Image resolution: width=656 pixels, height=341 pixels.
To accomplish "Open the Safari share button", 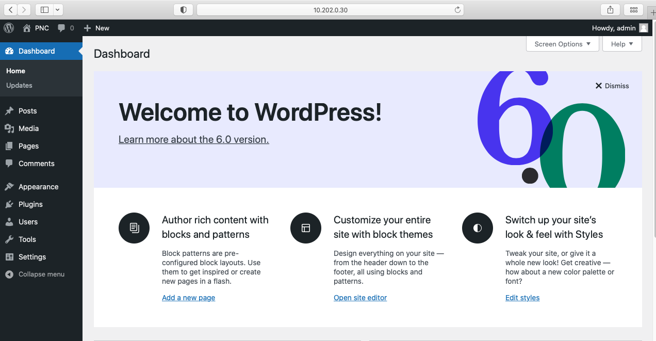I will (x=611, y=10).
